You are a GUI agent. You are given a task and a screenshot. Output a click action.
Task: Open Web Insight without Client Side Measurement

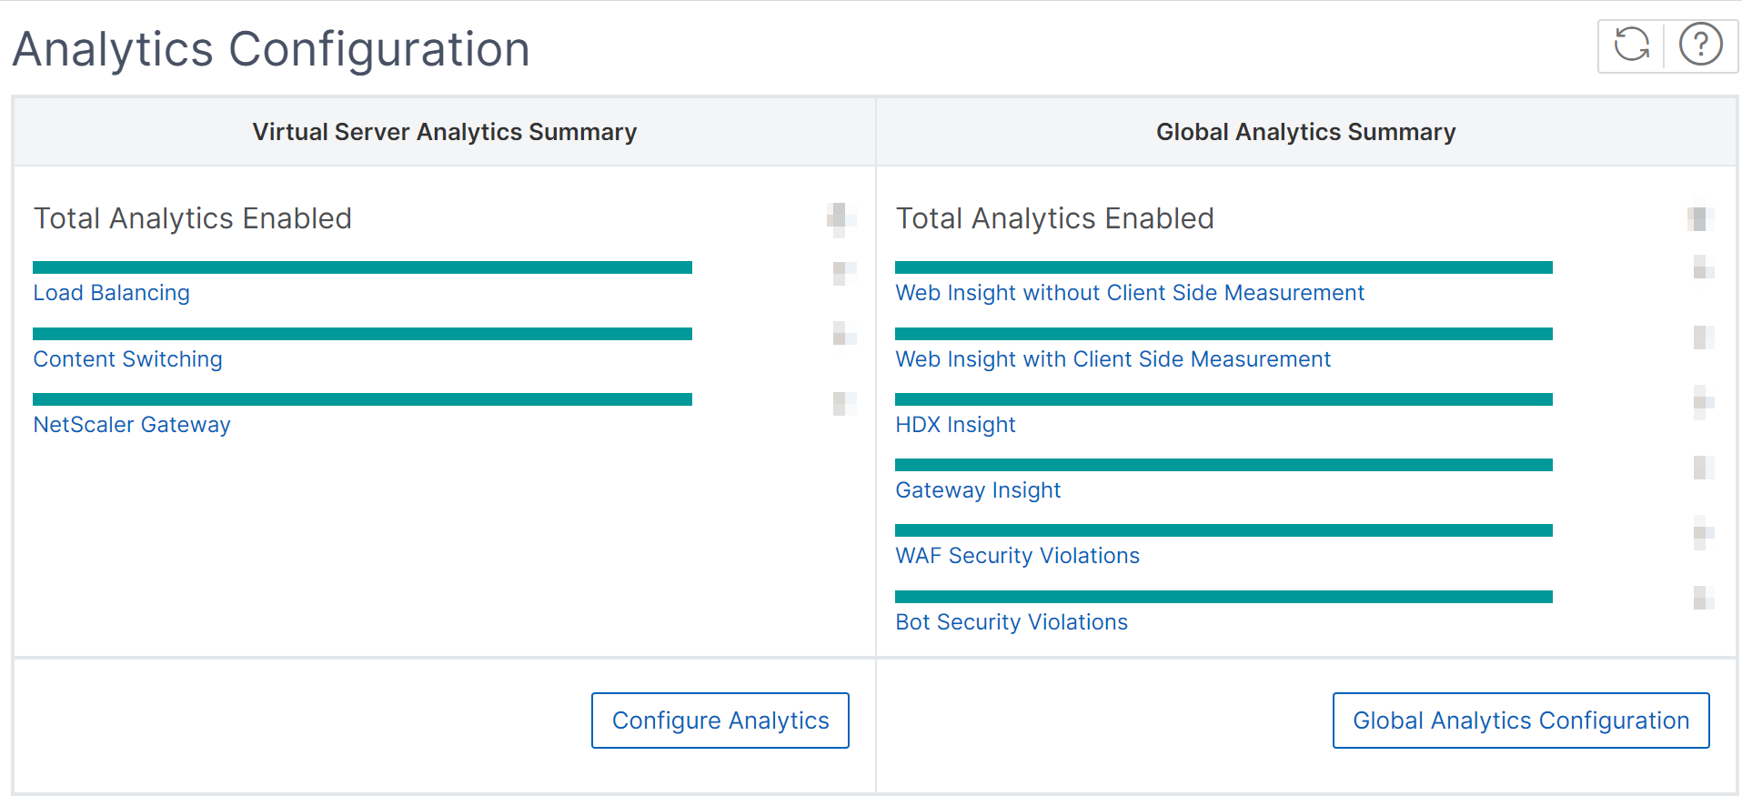(1130, 293)
